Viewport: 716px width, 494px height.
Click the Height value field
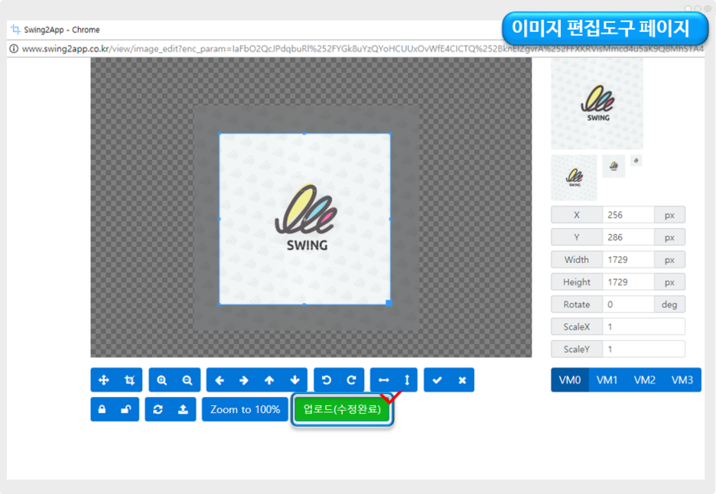(x=628, y=281)
